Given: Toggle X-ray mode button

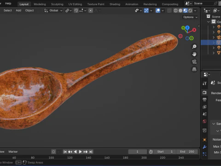Looking at the screenshot, I should (x=169, y=11).
